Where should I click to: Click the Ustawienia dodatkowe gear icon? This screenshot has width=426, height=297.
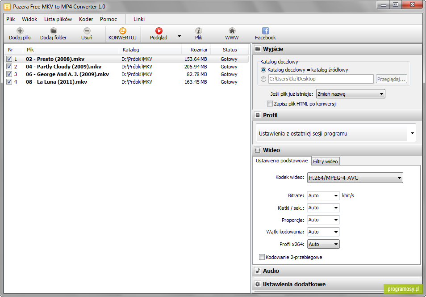tap(258, 284)
